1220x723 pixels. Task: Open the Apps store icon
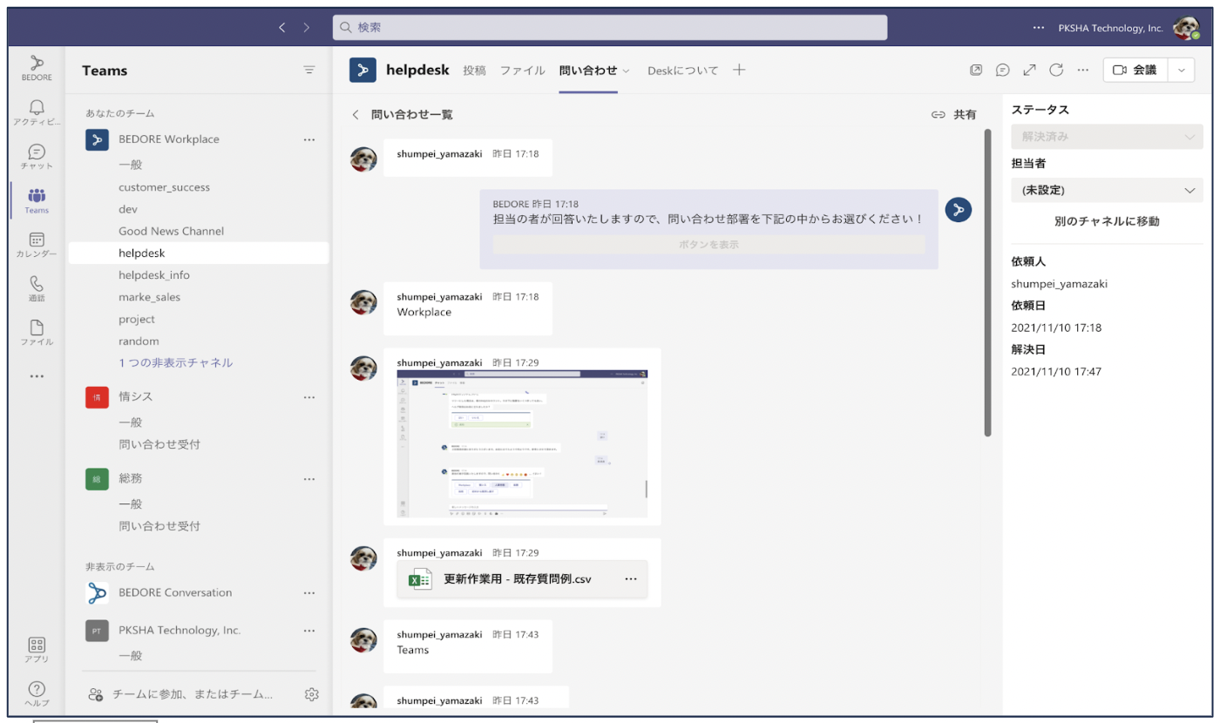tap(37, 650)
